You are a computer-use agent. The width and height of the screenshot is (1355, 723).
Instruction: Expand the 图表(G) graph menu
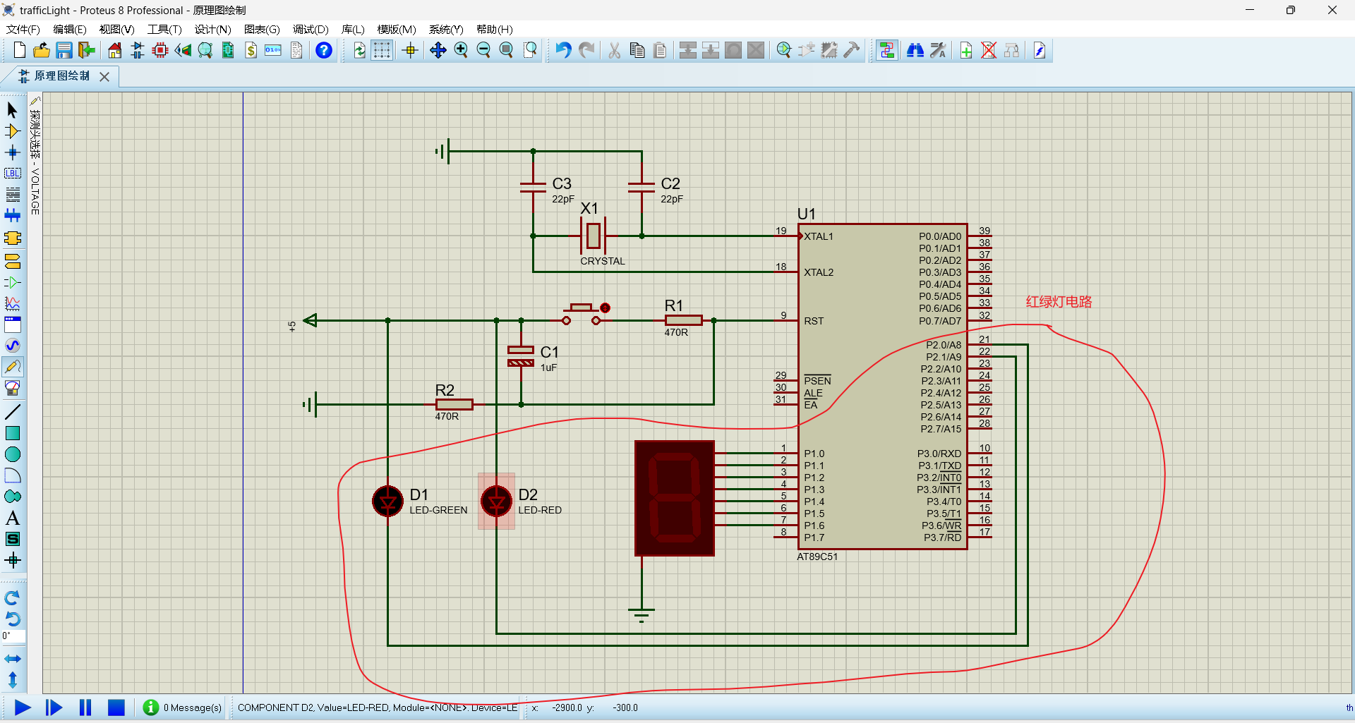point(262,29)
